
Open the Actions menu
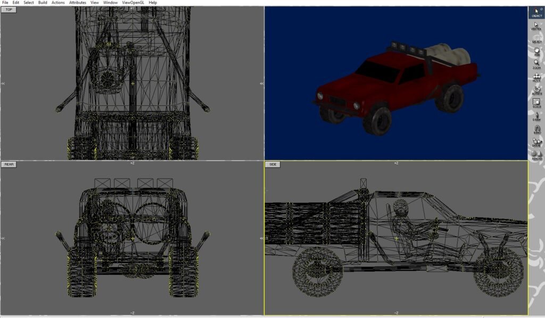pyautogui.click(x=58, y=3)
